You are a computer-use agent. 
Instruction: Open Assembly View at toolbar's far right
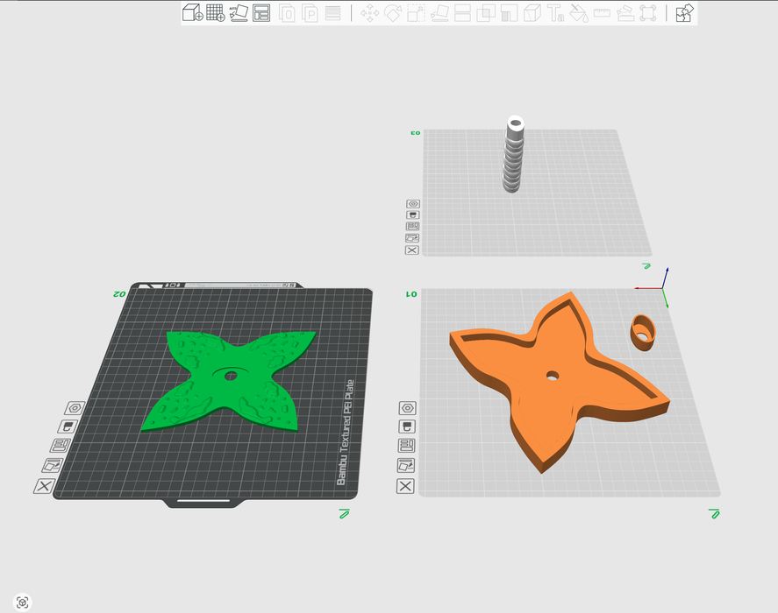685,13
